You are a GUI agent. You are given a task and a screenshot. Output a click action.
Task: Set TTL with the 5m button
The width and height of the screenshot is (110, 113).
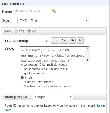pos(64,40)
